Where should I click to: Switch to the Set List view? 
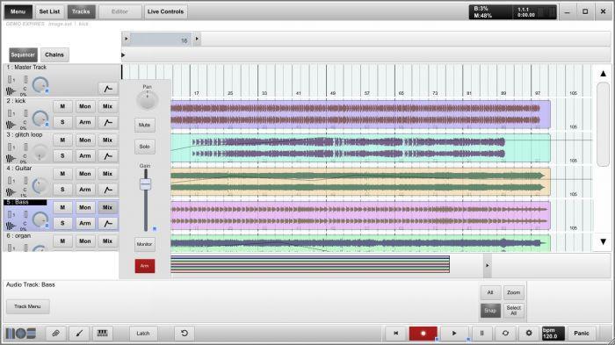click(x=49, y=11)
